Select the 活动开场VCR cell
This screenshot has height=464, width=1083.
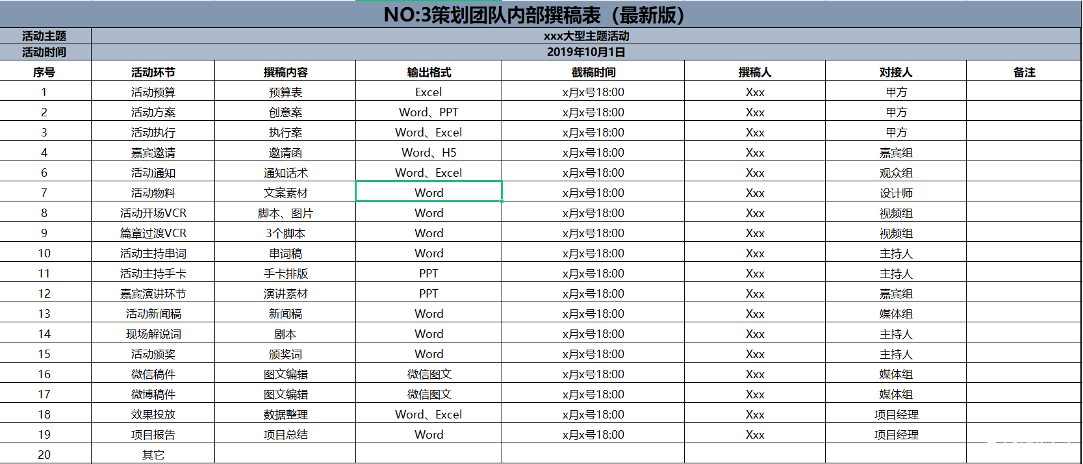153,213
